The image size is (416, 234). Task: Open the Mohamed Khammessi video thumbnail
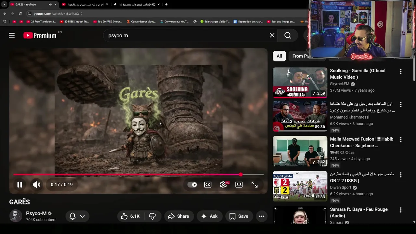point(300,116)
